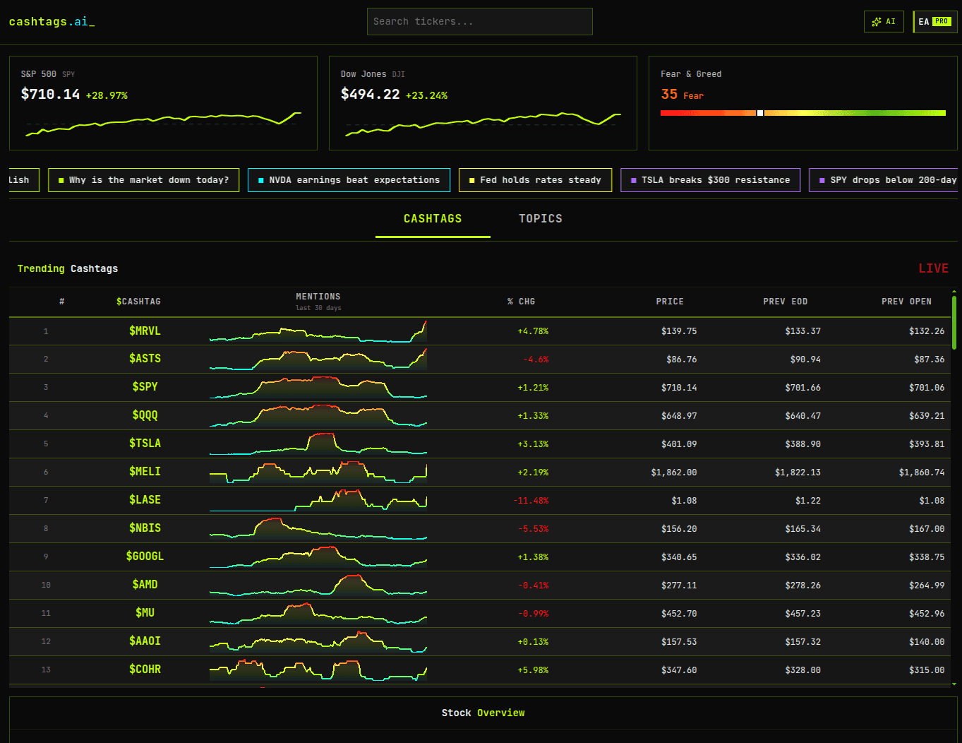The width and height of the screenshot is (962, 743).
Task: Click the $MRVL mentions sparkline
Action: (318, 331)
